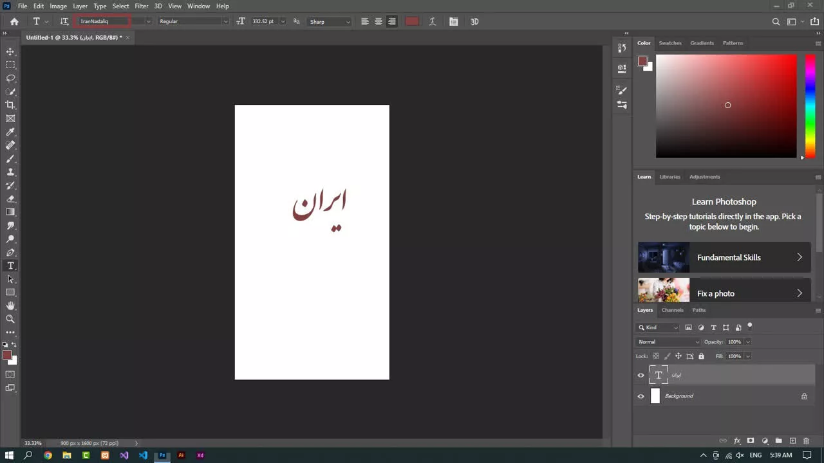Select the Hand tool
This screenshot has width=824, height=463.
10,305
